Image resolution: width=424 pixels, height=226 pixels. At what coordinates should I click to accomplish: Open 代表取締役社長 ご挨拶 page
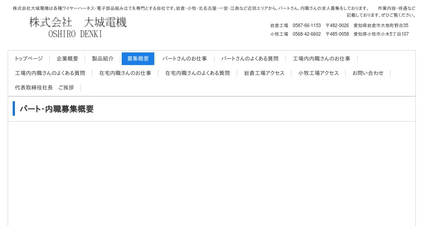pyautogui.click(x=44, y=88)
